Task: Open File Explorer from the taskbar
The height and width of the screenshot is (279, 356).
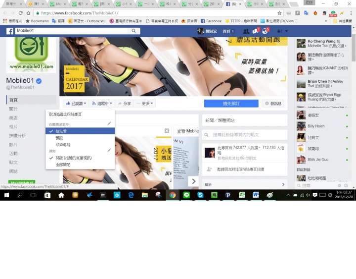Action: (144, 195)
